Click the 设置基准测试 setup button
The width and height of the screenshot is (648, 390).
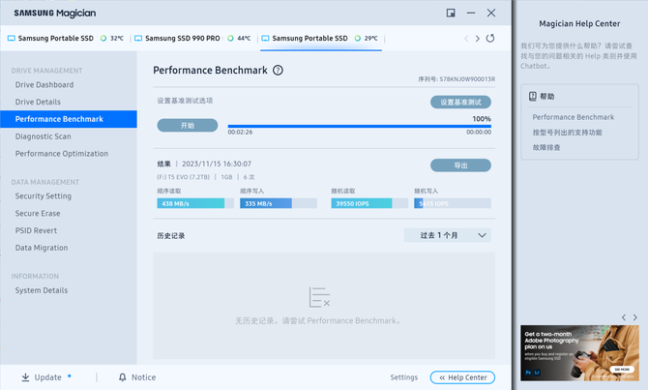click(460, 102)
